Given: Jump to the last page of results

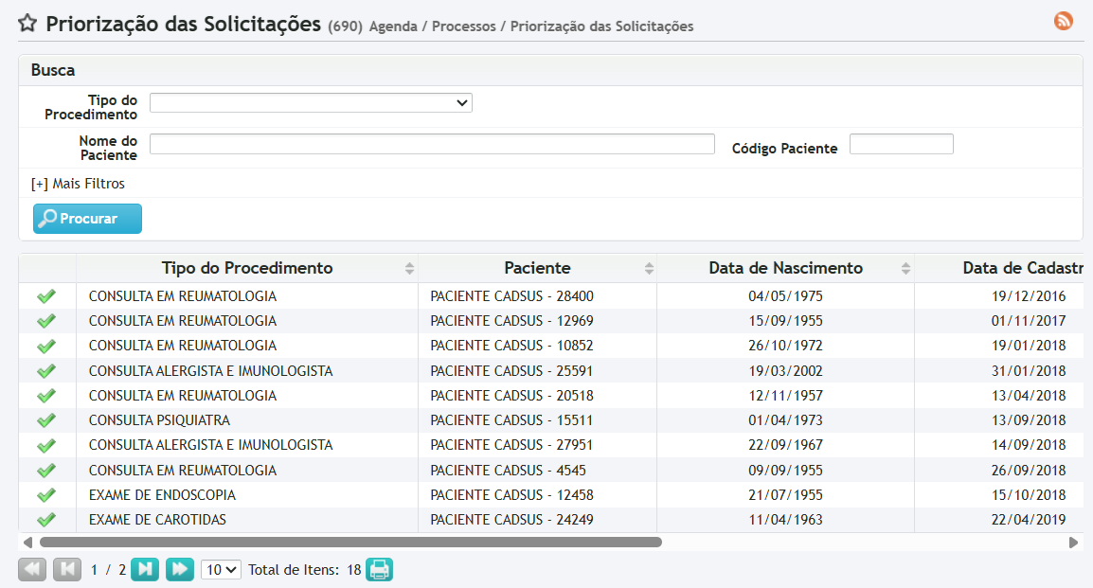Looking at the screenshot, I should click(x=180, y=569).
